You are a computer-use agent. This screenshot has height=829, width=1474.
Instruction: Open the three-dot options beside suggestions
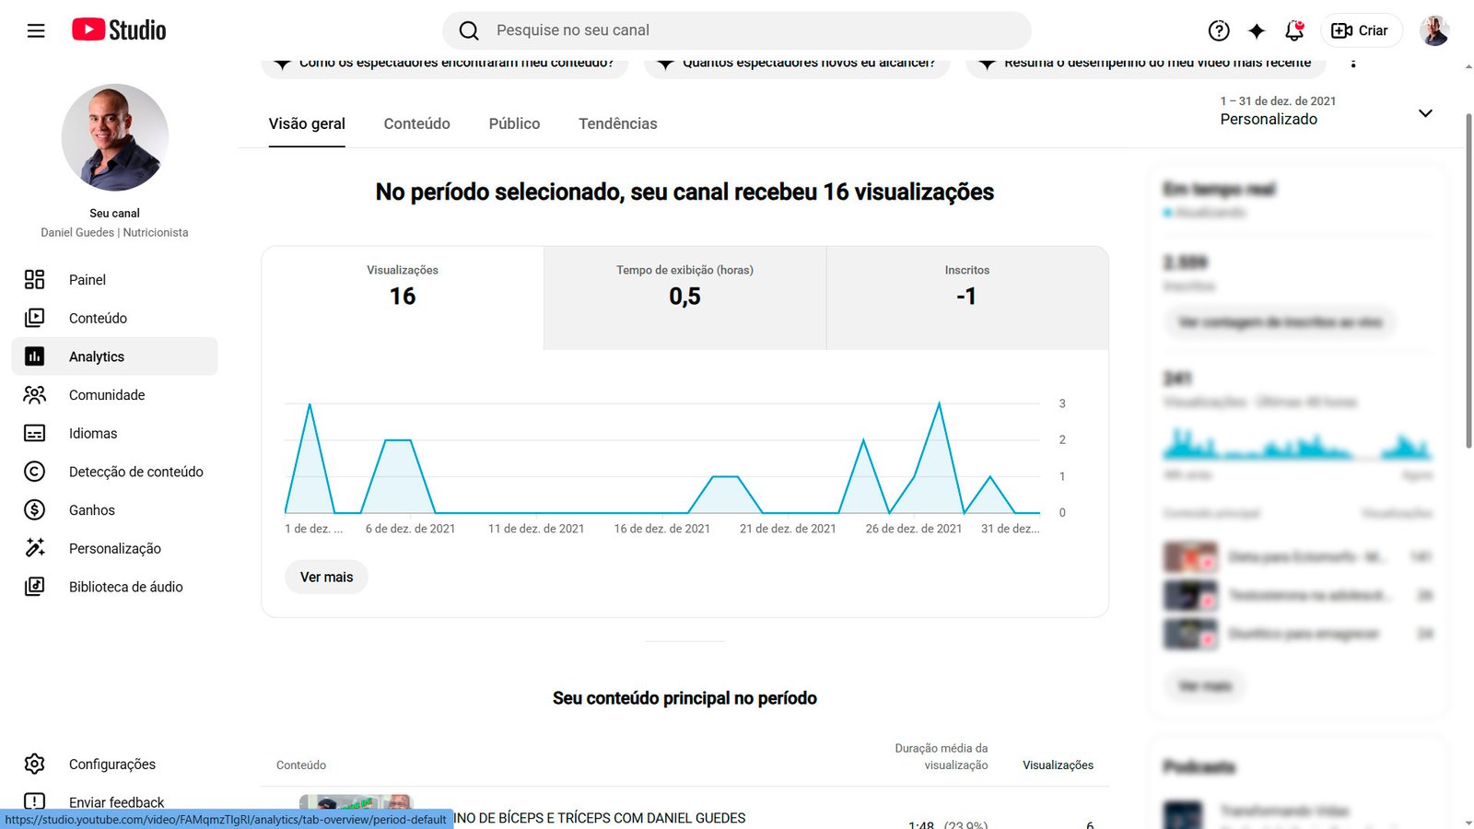click(1353, 63)
